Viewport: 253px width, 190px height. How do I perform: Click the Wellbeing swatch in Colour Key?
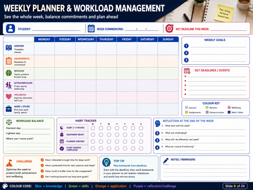point(229,107)
